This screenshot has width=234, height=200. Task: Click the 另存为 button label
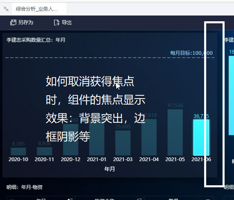pyautogui.click(x=26, y=22)
